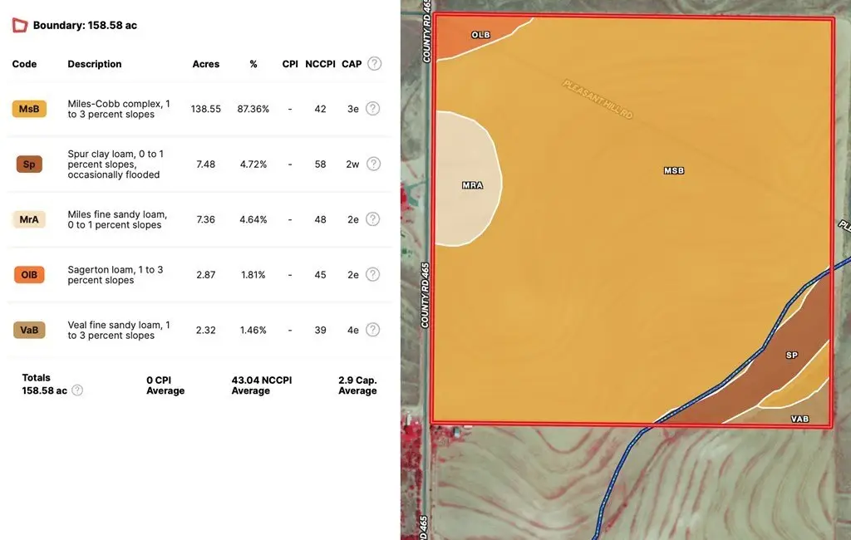
Task: Click the SP soil region label on map
Action: pyautogui.click(x=791, y=356)
